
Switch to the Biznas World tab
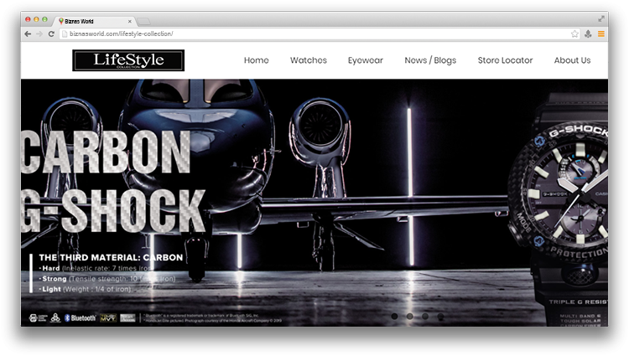[x=92, y=19]
